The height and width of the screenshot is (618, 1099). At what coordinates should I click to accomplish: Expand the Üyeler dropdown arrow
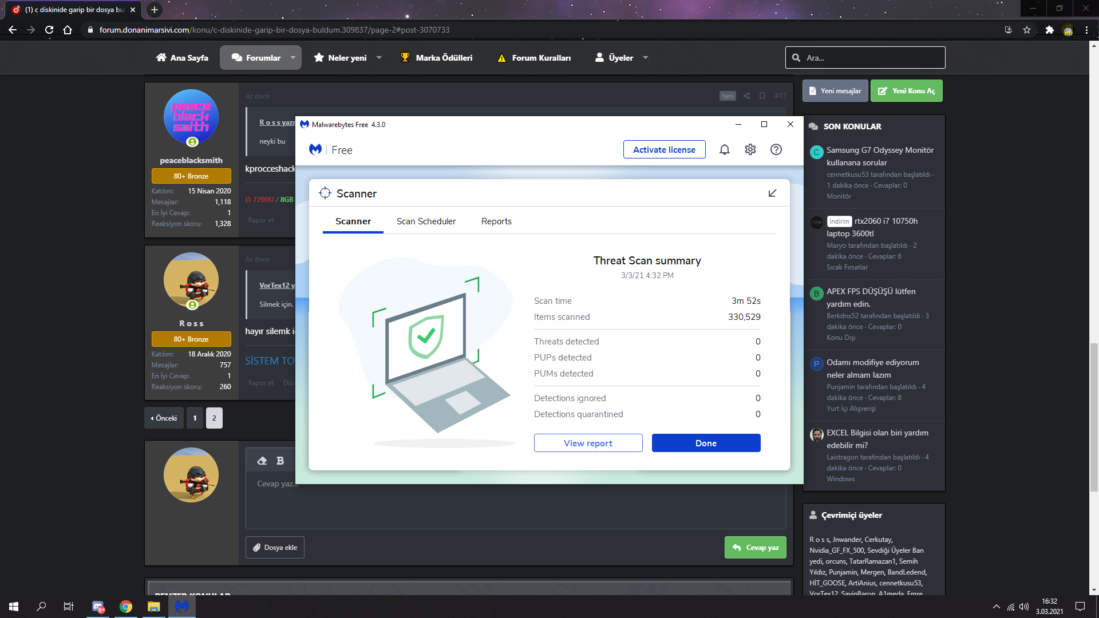coord(646,58)
